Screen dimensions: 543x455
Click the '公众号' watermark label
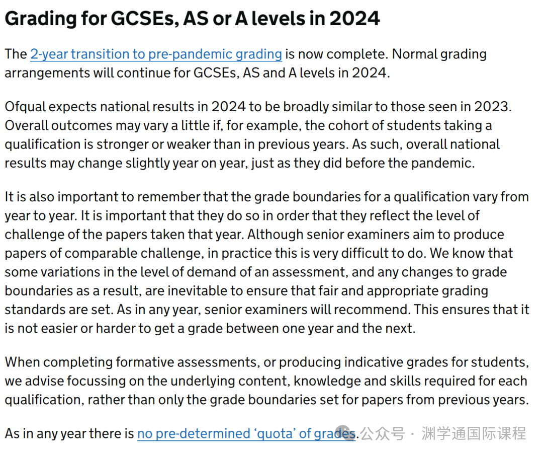coord(383,433)
